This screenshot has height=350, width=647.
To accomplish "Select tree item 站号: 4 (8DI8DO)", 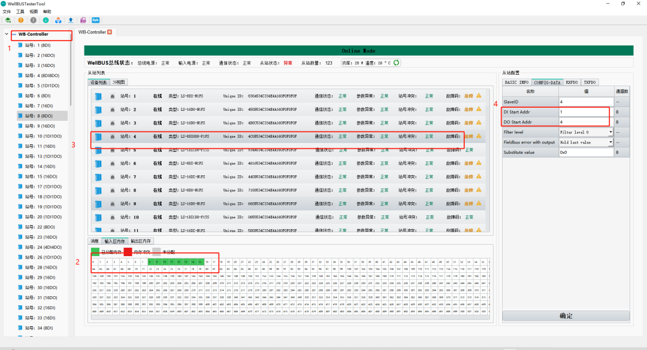I will (42, 75).
